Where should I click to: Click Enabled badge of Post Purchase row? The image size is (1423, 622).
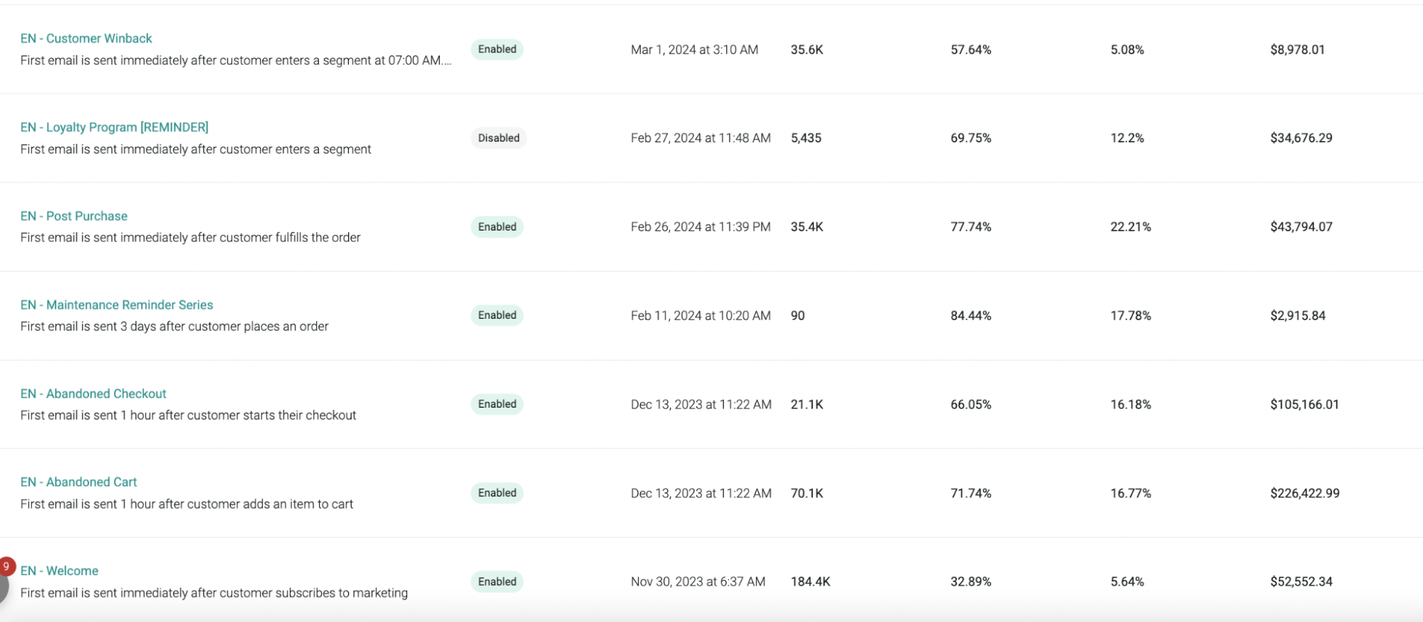(497, 227)
